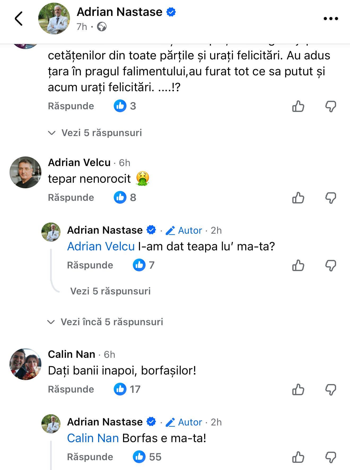
Task: Thumbs up Calin Nan's comment
Action: tap(298, 390)
